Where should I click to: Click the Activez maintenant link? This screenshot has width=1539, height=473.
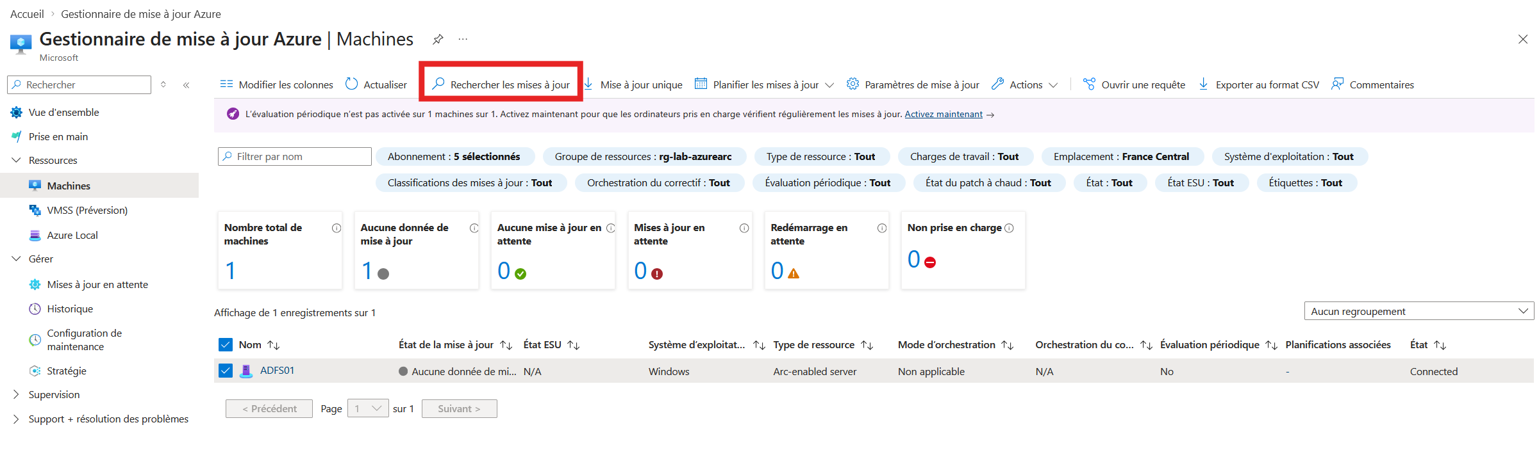[x=944, y=115]
